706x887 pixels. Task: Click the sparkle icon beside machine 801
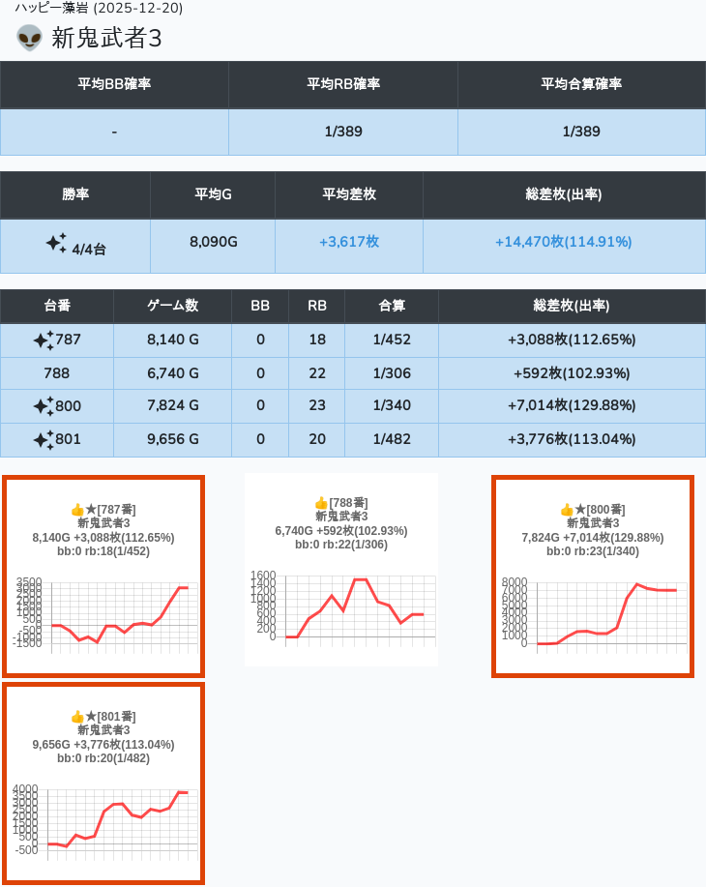coord(44,440)
